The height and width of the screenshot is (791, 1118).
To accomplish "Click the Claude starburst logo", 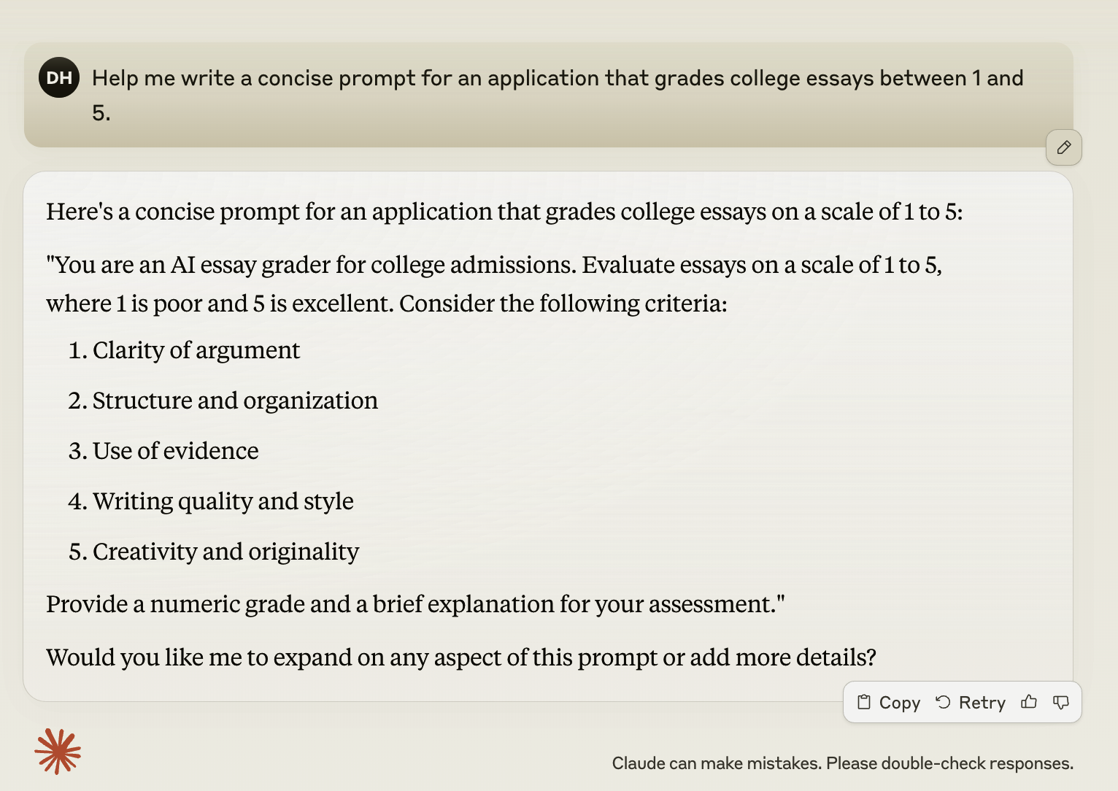I will tap(58, 751).
